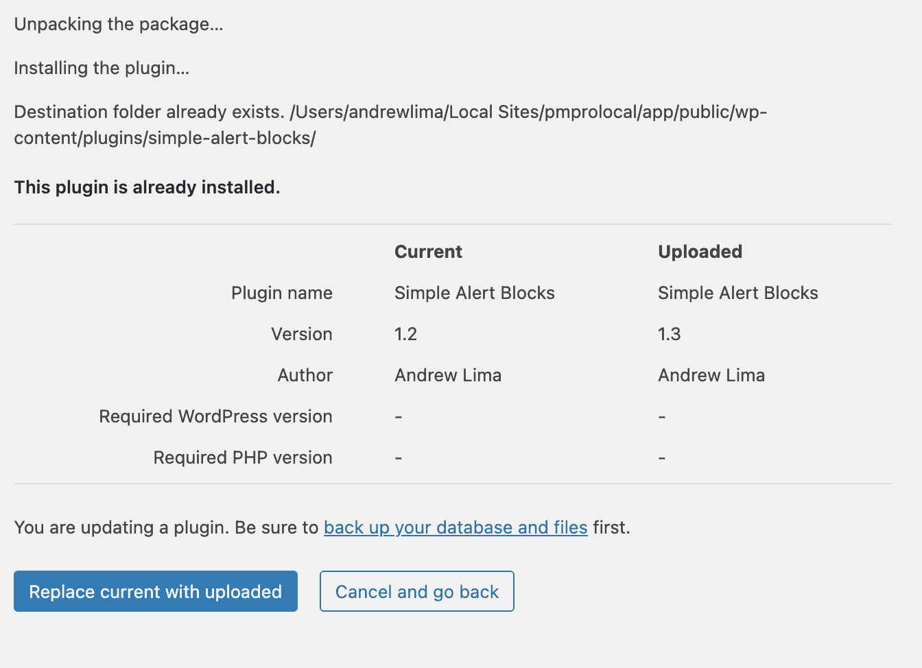The width and height of the screenshot is (922, 668).
Task: Select the Required PHP version label
Action: click(x=242, y=457)
